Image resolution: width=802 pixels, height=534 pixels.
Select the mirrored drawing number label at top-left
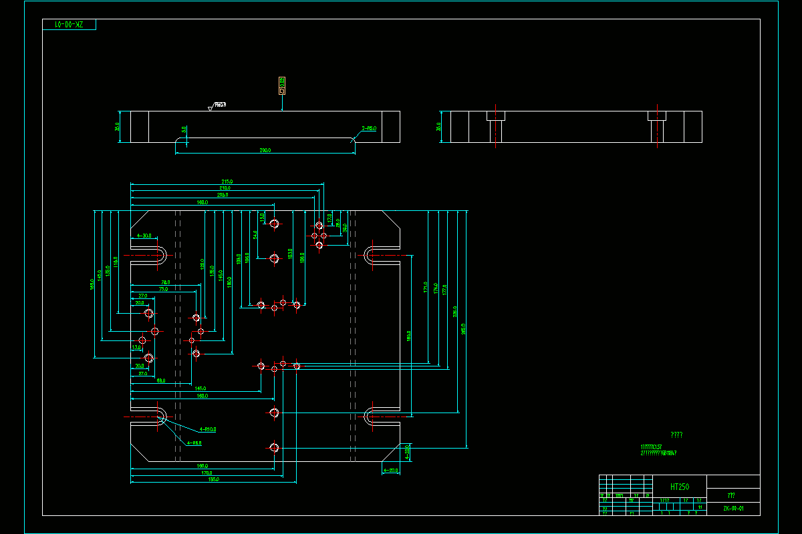pos(68,25)
